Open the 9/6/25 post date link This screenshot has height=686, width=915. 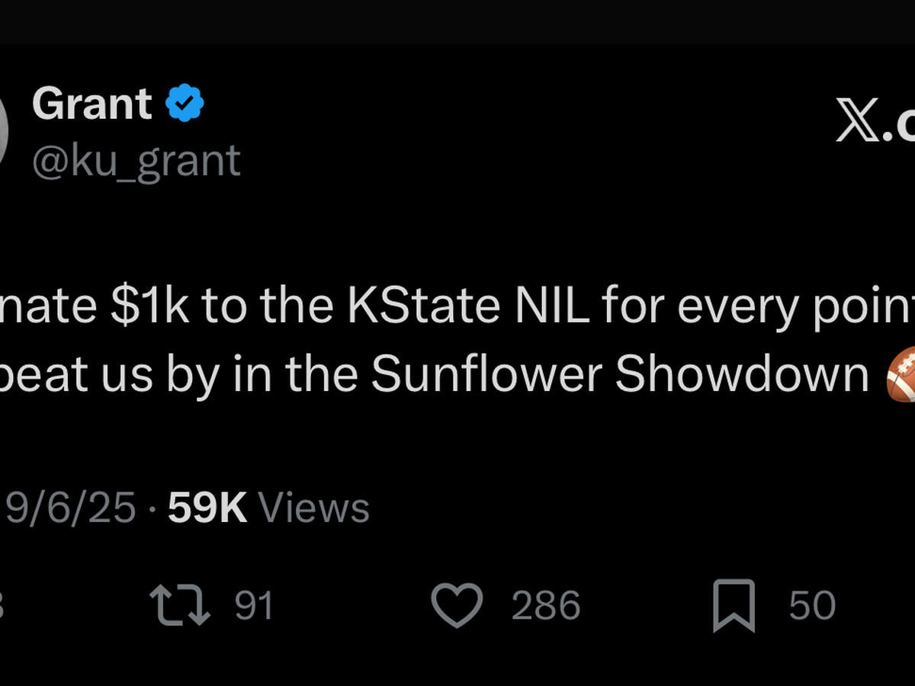(x=70, y=508)
